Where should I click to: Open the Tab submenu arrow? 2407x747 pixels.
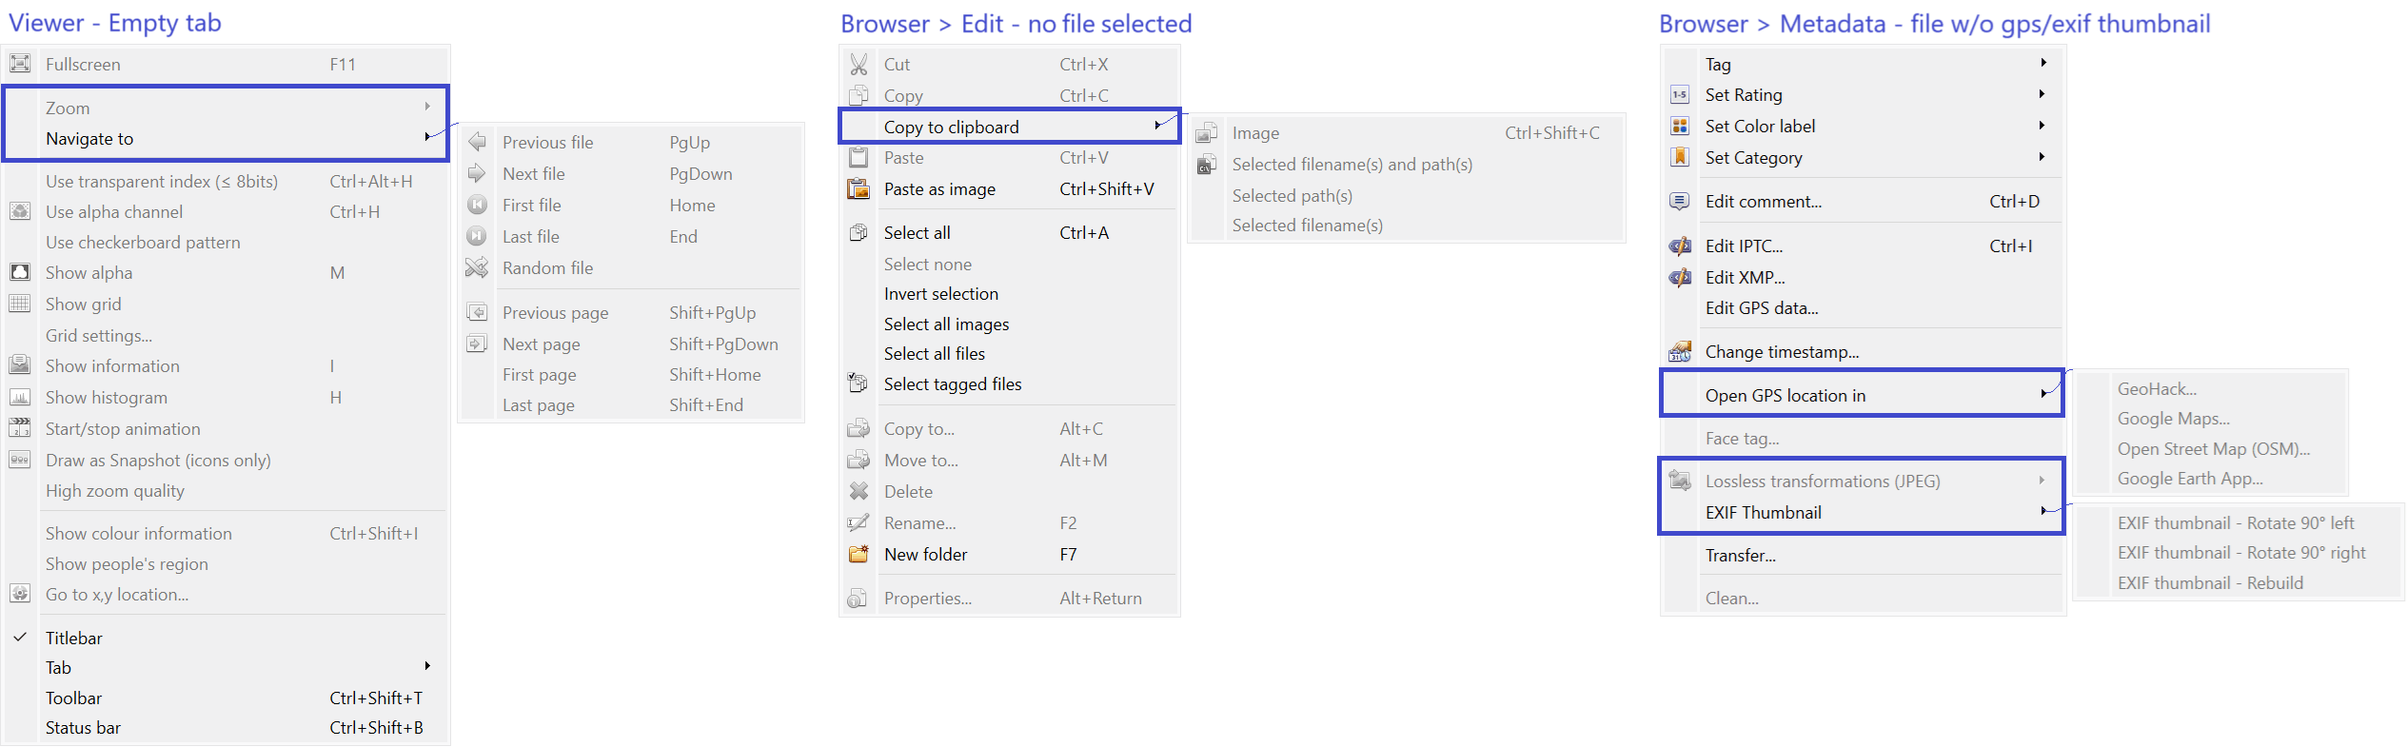427,666
